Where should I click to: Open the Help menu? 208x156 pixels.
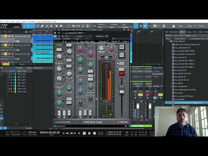[x=55, y=21]
